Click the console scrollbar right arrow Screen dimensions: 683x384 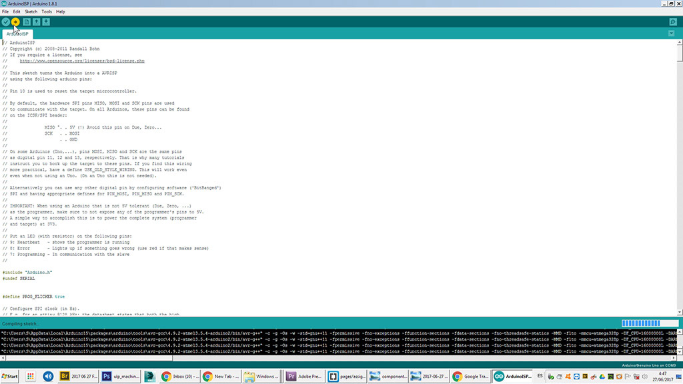[674, 358]
